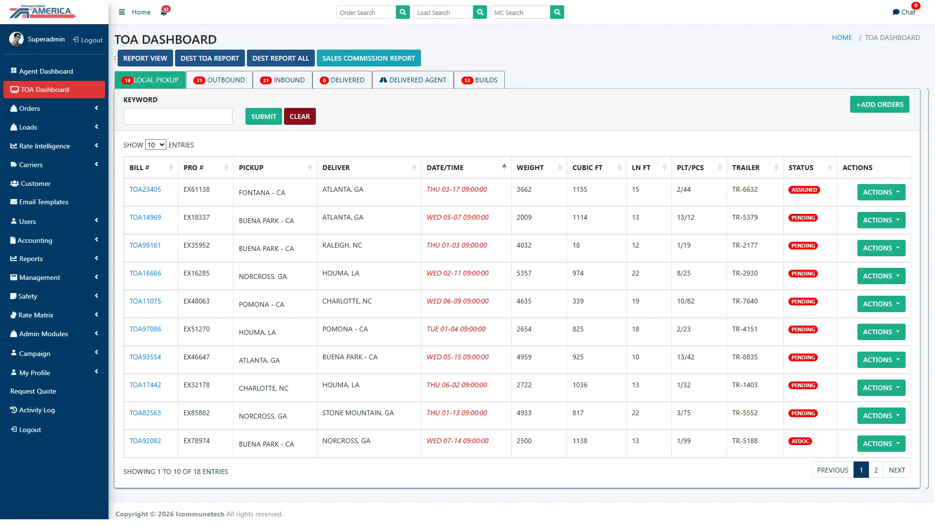Open the Chat bubble icon
This screenshot has width=935, height=526.
[x=896, y=12]
